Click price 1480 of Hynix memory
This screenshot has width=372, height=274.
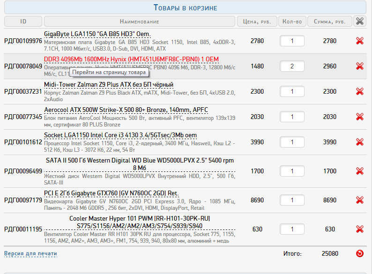[257, 66]
